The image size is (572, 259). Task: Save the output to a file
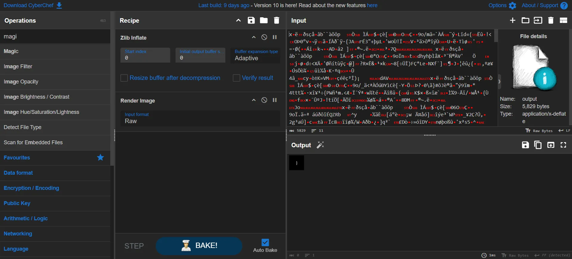(526, 145)
